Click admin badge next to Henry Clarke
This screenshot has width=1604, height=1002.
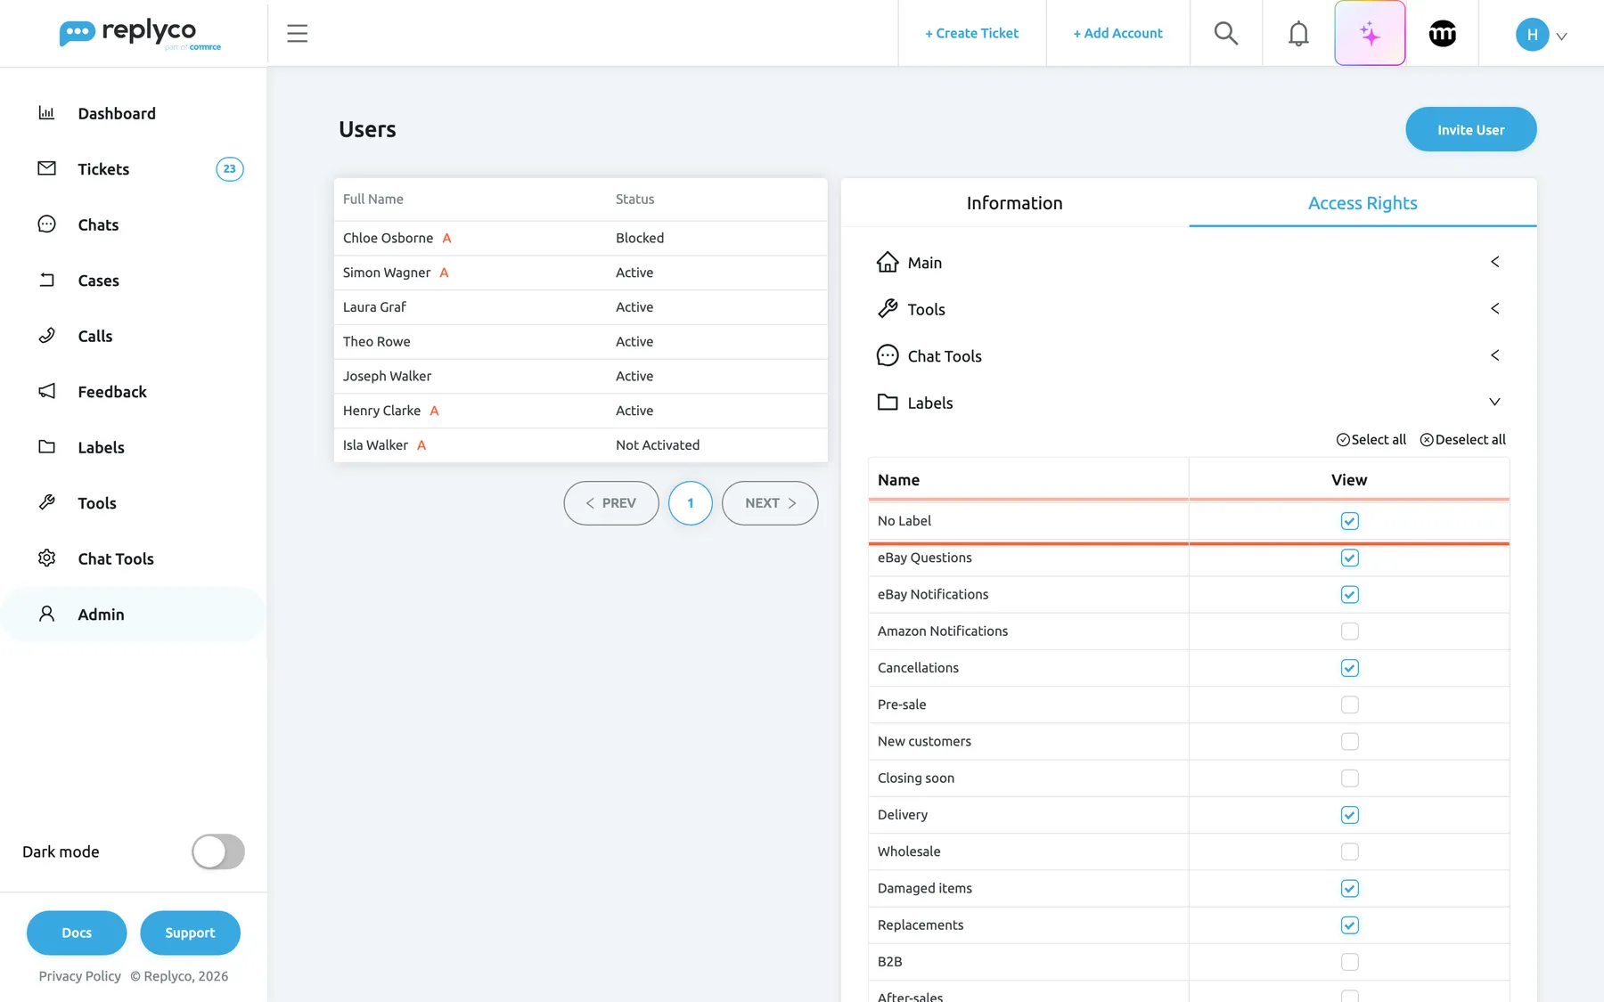click(x=434, y=411)
